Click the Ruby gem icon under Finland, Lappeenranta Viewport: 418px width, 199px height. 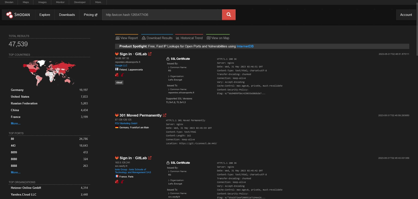(117, 75)
